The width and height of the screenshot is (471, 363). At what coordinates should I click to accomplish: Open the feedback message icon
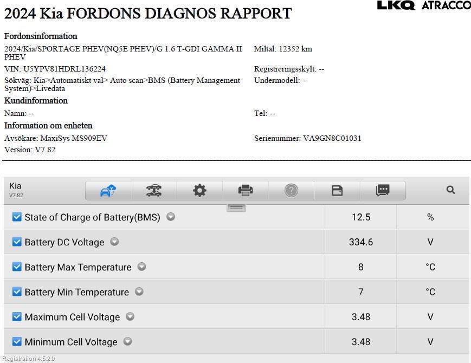point(383,190)
